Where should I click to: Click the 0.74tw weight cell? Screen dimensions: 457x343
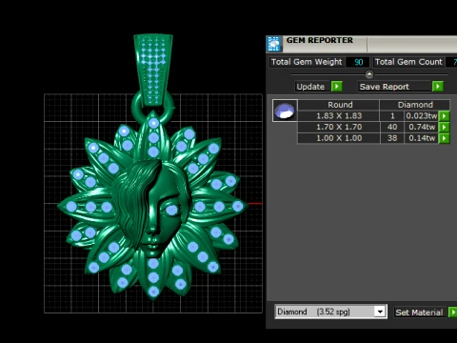422,127
